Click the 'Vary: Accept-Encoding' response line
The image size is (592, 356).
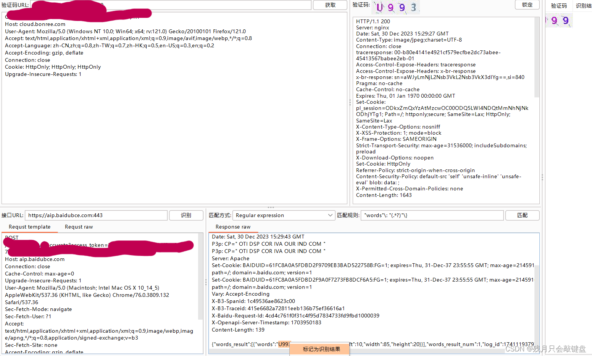[x=240, y=294]
